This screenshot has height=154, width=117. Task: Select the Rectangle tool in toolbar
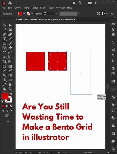point(4,43)
